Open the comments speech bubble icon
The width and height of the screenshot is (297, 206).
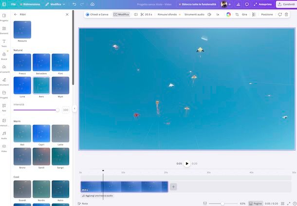click(247, 4)
